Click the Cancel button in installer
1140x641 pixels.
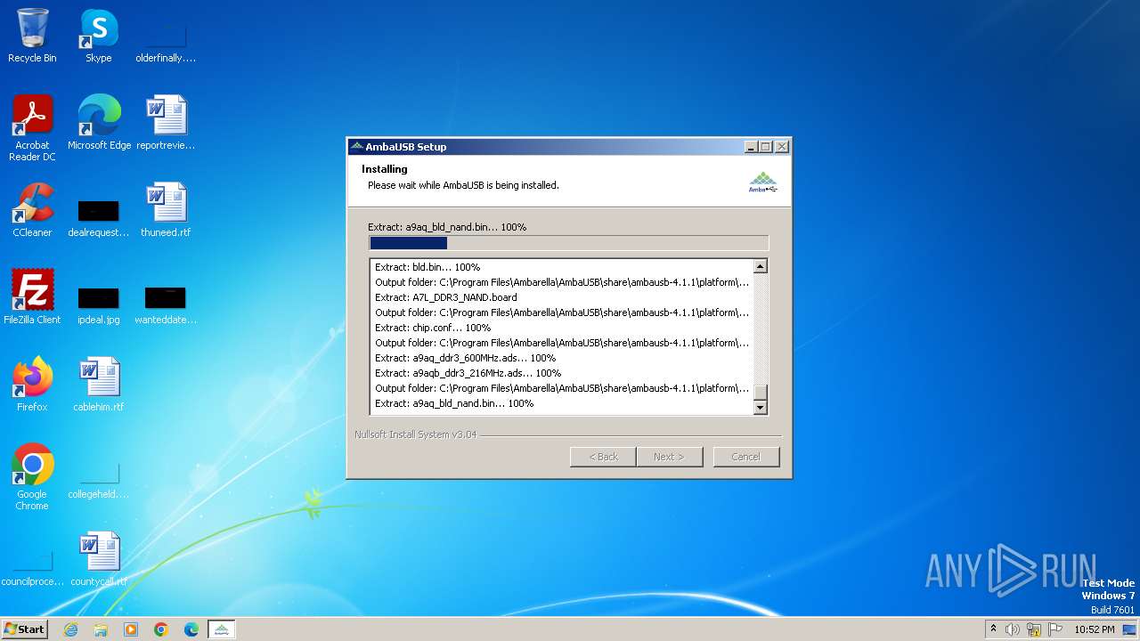pyautogui.click(x=746, y=457)
